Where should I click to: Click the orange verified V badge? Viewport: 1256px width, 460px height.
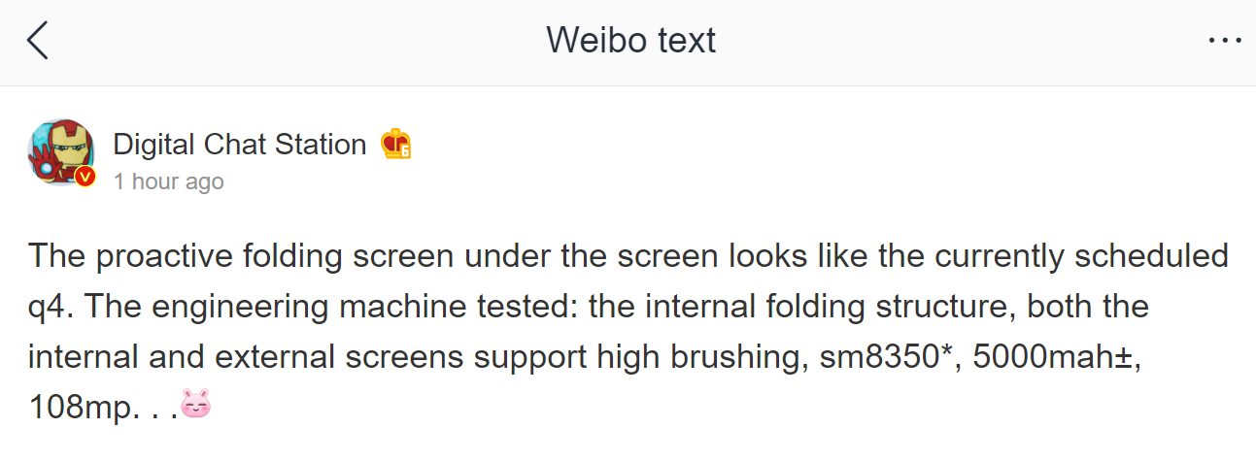pos(85,176)
